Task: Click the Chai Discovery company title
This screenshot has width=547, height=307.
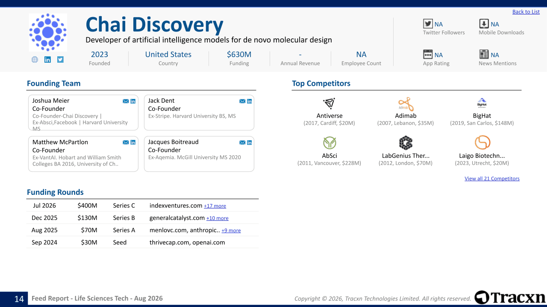Action: click(x=154, y=25)
